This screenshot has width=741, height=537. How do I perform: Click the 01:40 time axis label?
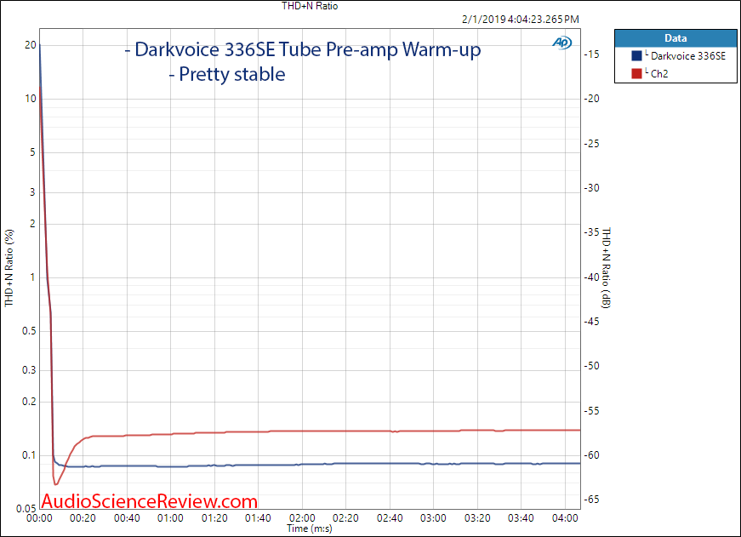pyautogui.click(x=258, y=518)
